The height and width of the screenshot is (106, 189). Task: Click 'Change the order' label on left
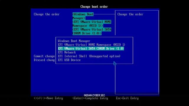point(47,14)
